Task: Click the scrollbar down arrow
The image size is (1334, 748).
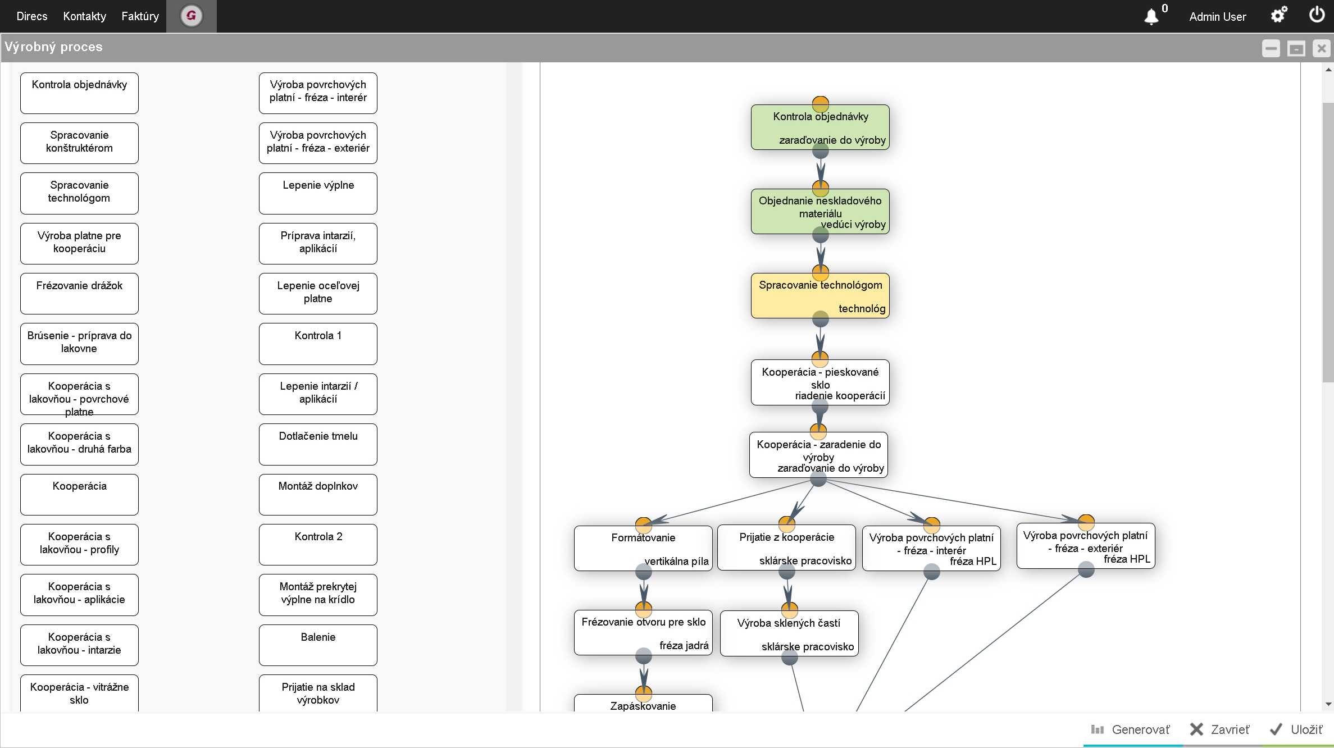Action: 1328,704
